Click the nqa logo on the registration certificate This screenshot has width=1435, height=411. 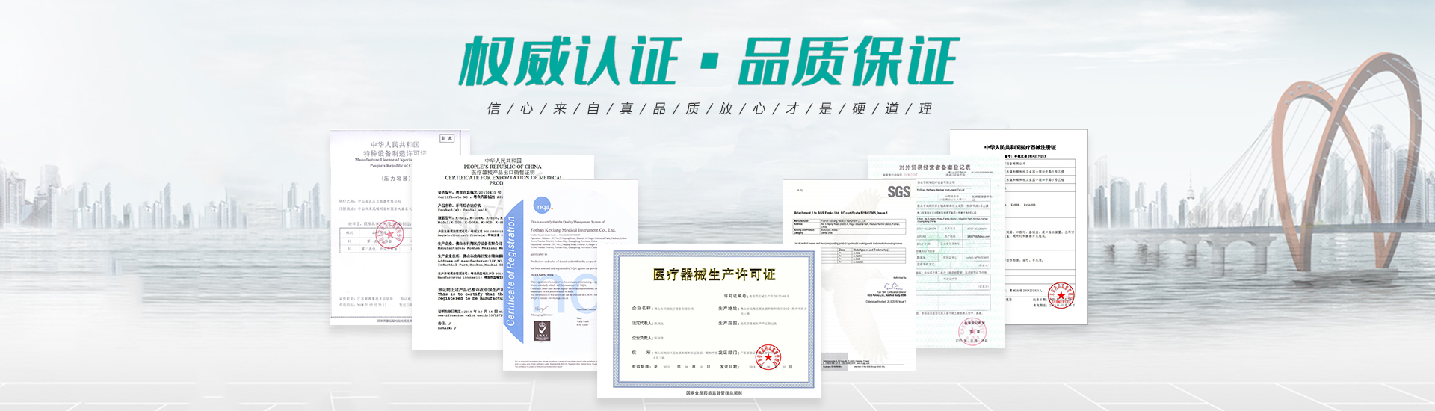pos(543,206)
